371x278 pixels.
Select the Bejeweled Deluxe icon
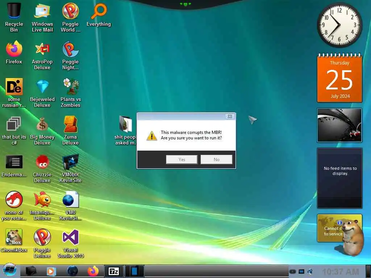pyautogui.click(x=42, y=93)
